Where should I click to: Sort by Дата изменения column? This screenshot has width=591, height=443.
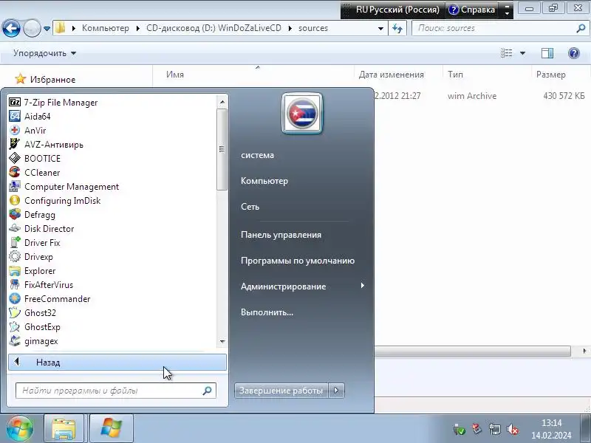[x=392, y=75]
